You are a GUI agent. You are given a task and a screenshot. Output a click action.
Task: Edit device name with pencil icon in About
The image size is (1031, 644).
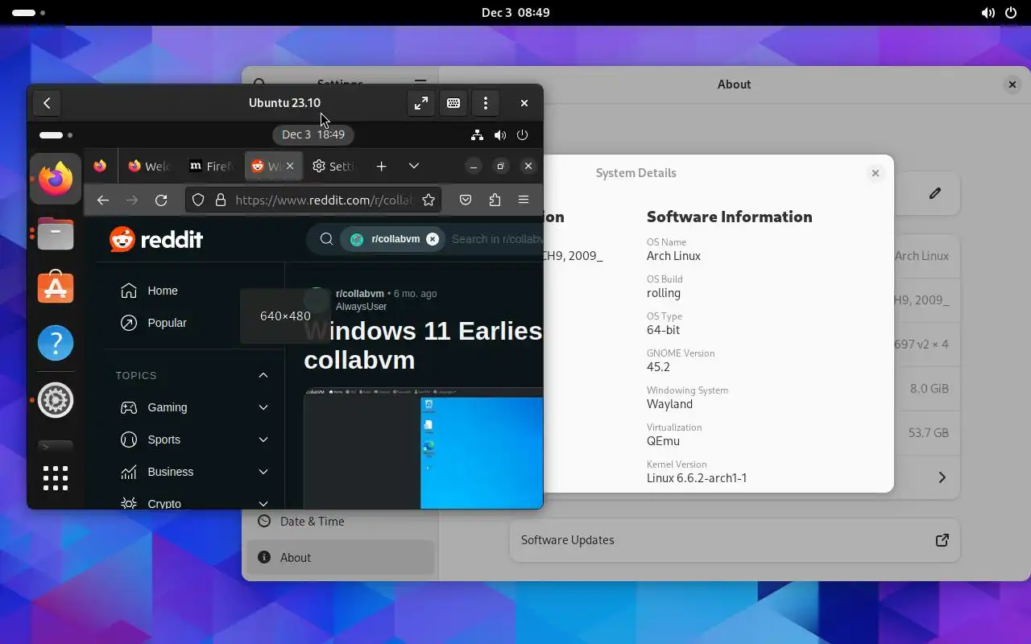click(935, 193)
